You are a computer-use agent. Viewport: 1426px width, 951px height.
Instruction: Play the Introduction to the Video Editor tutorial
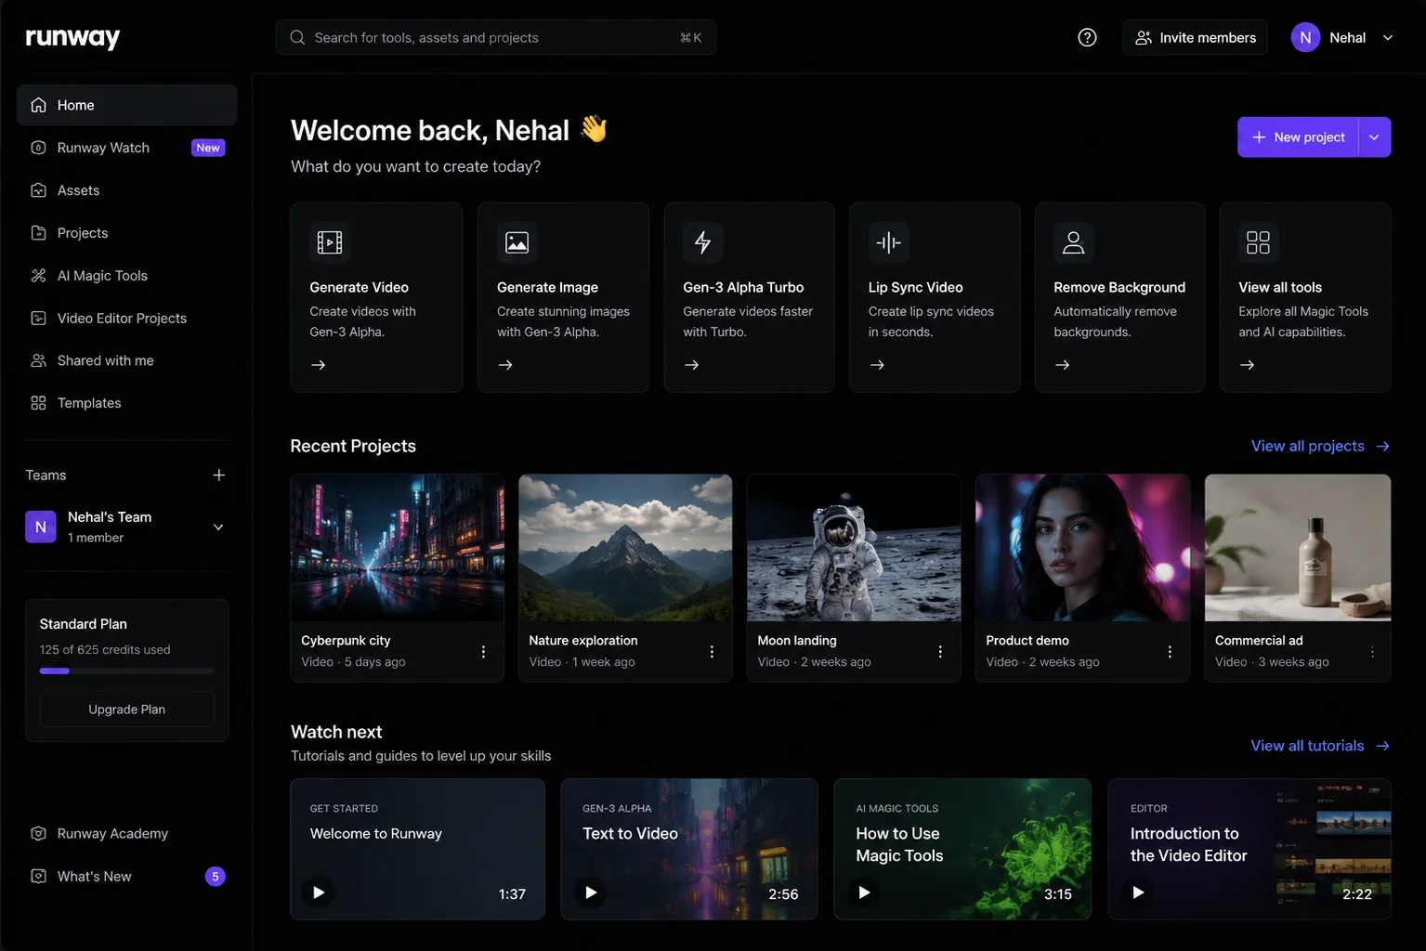pos(1138,892)
